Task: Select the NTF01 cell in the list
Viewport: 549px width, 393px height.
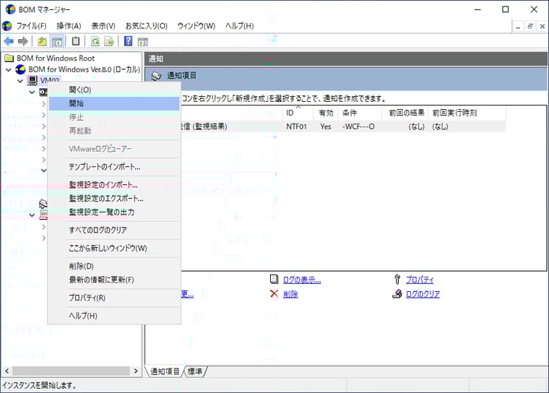Action: (x=296, y=126)
